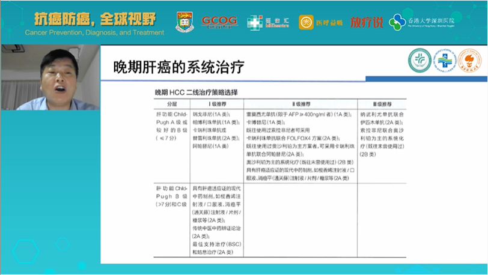Image resolution: width=488 pixels, height=275 pixels.
Task: Click 单抗联合阿帕替尼(2A类) line
Action: pos(275,154)
